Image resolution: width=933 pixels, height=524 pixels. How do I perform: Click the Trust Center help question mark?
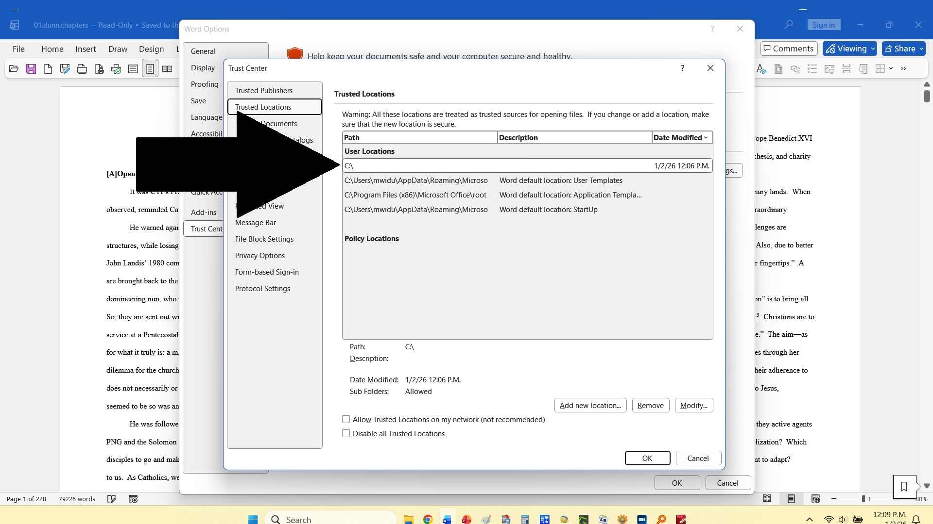(682, 68)
